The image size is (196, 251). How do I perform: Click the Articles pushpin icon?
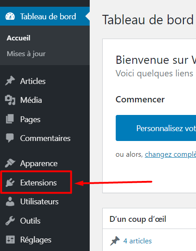[10, 81]
